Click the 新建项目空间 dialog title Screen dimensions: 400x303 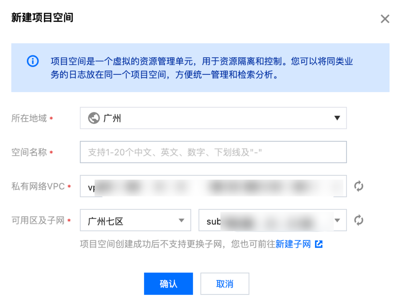click(42, 17)
